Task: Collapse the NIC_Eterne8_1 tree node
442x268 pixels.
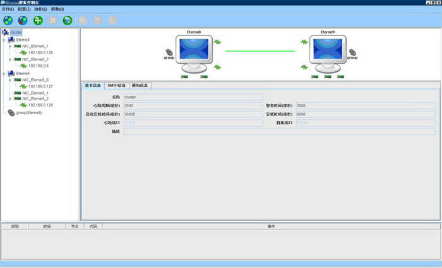Action: click(10, 47)
